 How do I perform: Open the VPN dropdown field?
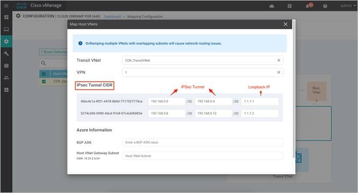coord(203,72)
